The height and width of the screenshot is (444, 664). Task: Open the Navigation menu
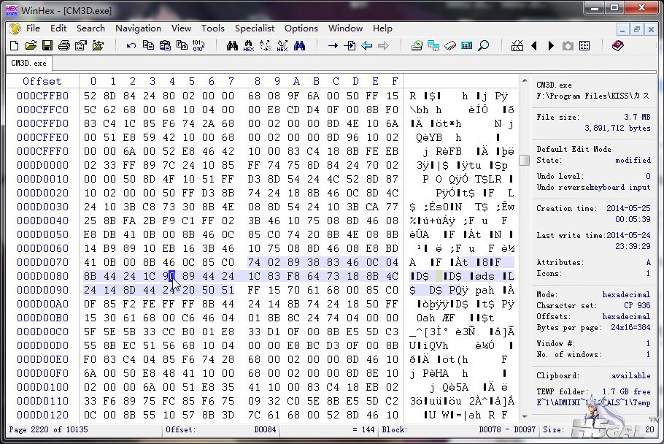click(x=138, y=28)
